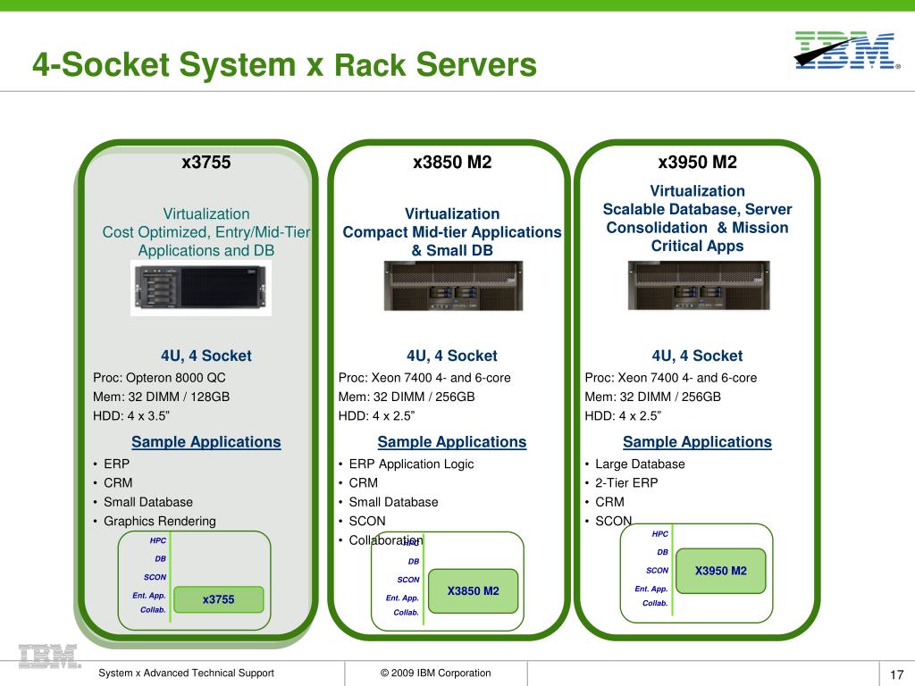Click 'Ent. App.' label in the x3850 M2 chart

[402, 598]
